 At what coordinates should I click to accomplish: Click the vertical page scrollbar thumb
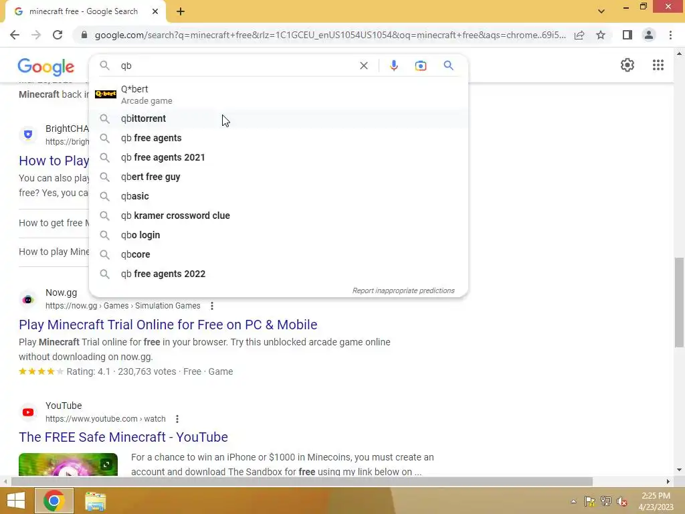[x=679, y=303]
